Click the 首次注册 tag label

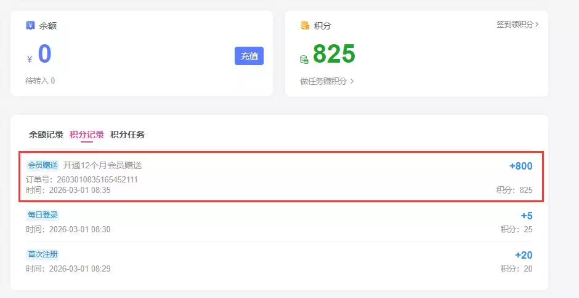pyautogui.click(x=43, y=254)
